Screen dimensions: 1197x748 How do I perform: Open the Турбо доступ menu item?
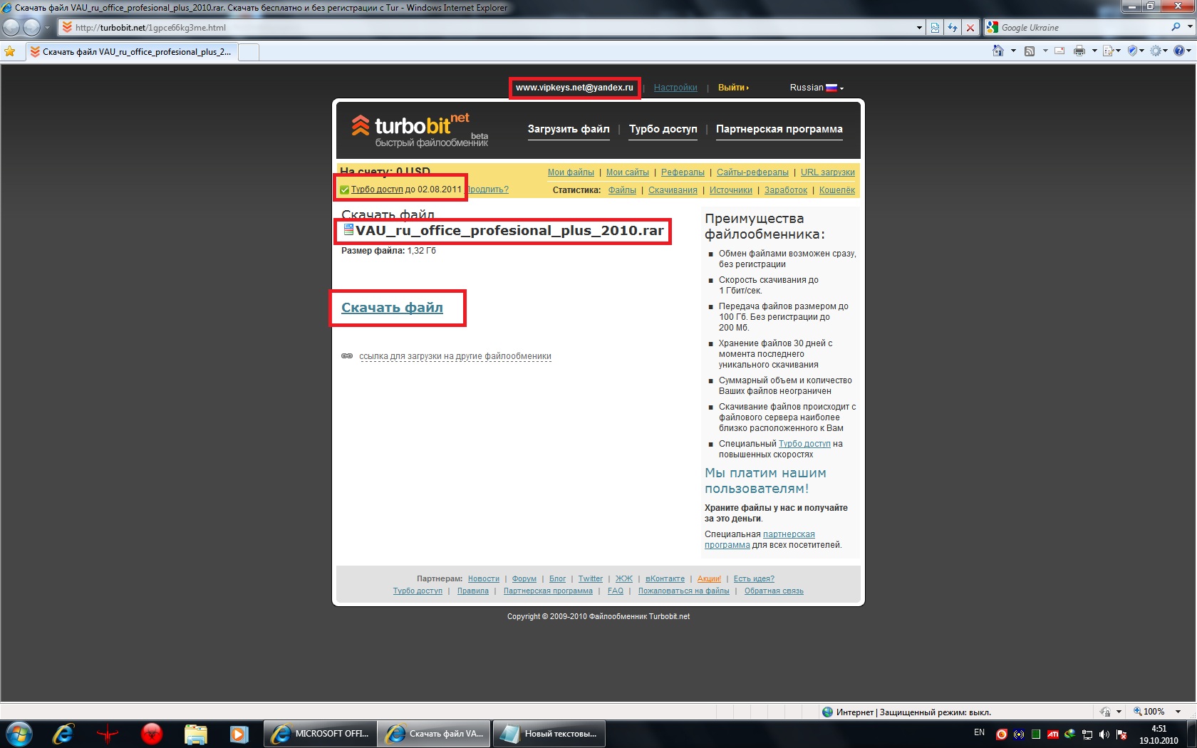click(663, 129)
